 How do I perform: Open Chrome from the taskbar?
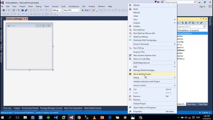coord(79,117)
